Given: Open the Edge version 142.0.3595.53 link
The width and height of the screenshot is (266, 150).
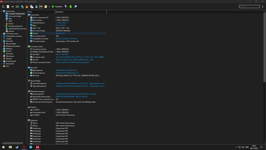Looking at the screenshot, I should point(61,25).
